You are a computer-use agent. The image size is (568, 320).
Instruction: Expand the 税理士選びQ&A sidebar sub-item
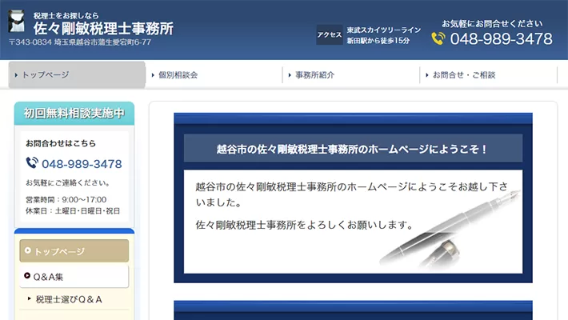pyautogui.click(x=69, y=300)
